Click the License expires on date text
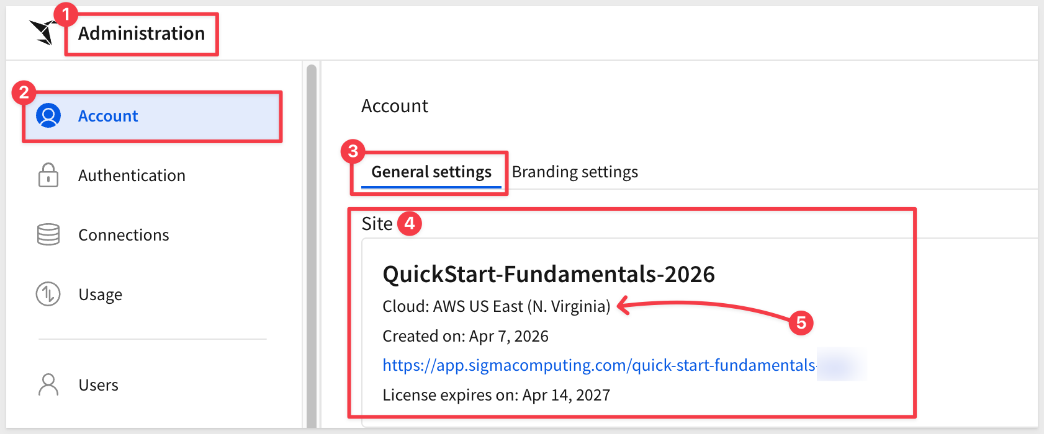The image size is (1044, 434). click(x=497, y=395)
